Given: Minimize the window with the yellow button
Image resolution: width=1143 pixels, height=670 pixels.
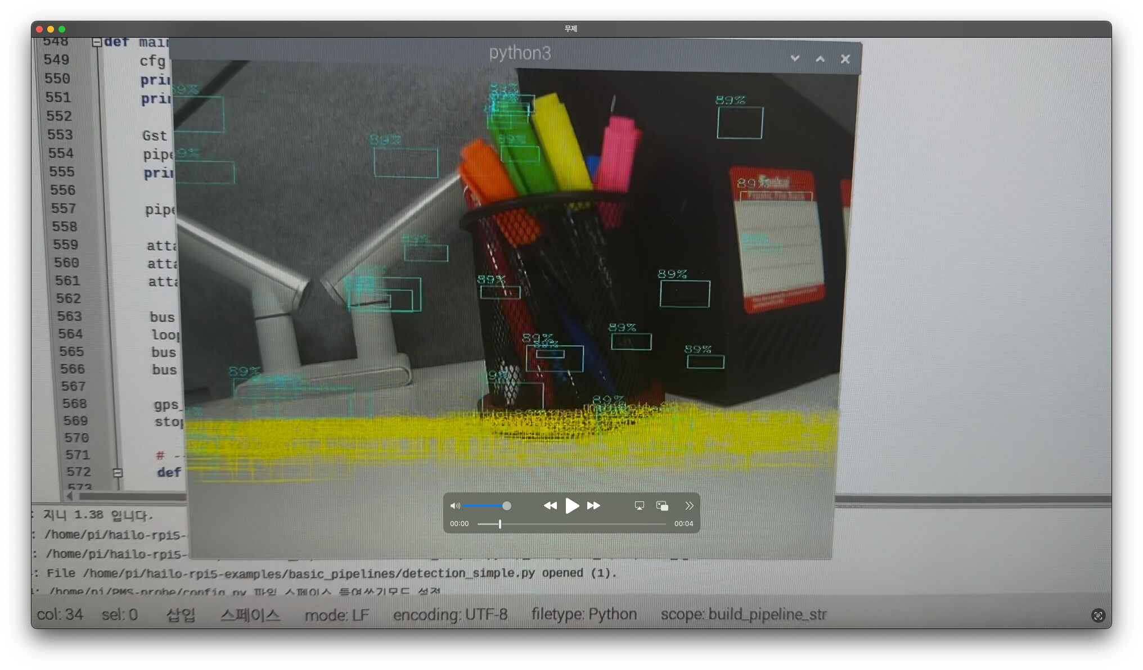Looking at the screenshot, I should (x=51, y=29).
